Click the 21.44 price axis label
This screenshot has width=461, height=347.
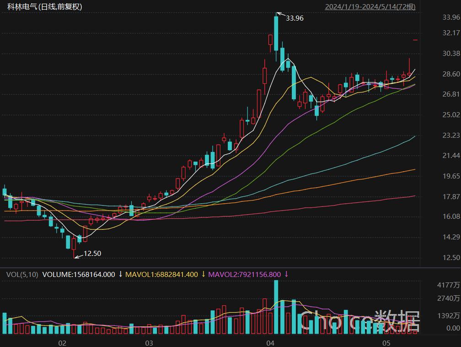[451, 155]
